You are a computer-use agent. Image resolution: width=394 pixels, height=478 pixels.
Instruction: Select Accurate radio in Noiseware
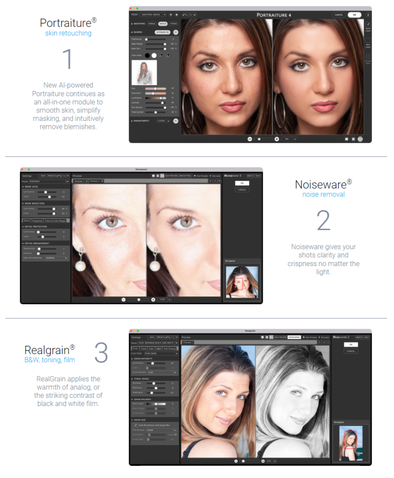click(x=210, y=176)
